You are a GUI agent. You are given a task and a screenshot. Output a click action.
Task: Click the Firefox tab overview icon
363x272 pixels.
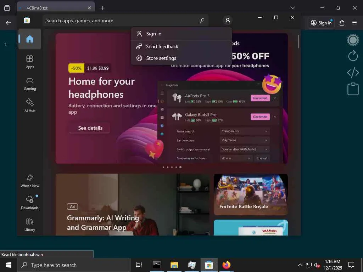[7, 8]
